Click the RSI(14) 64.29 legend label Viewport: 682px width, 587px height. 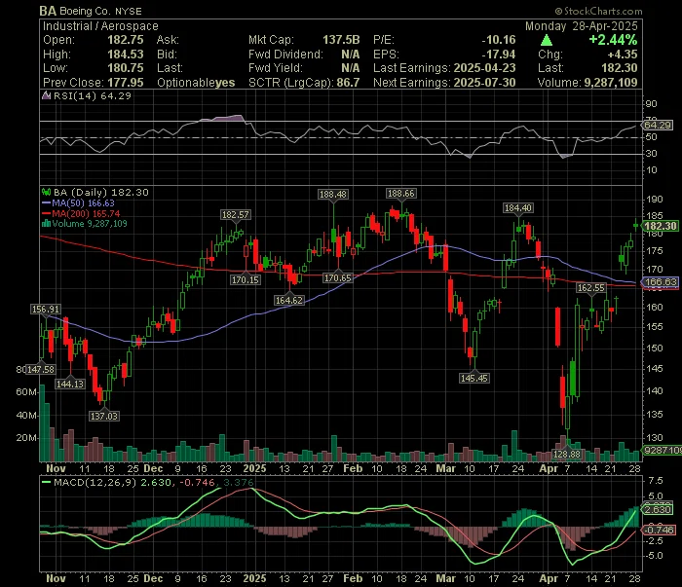pos(92,95)
